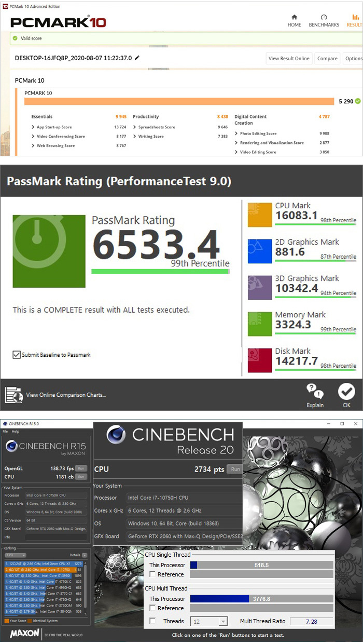This screenshot has width=363, height=644.
Task: Click the PassMark Rating percentile bar
Action: [x=160, y=272]
